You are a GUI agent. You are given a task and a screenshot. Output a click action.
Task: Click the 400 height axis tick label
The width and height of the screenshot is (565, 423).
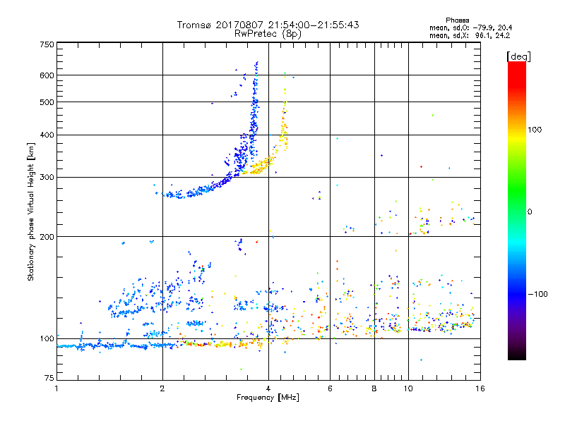tap(47, 135)
